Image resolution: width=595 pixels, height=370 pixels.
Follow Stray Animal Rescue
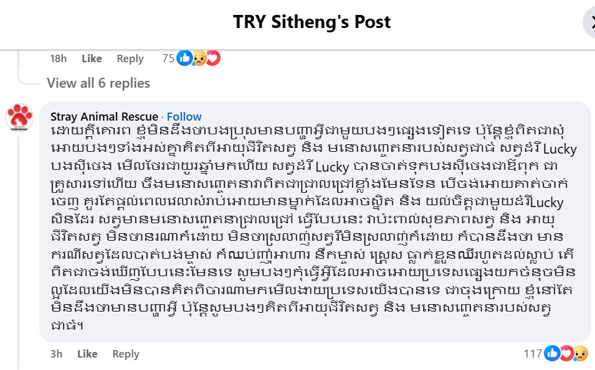(x=184, y=116)
